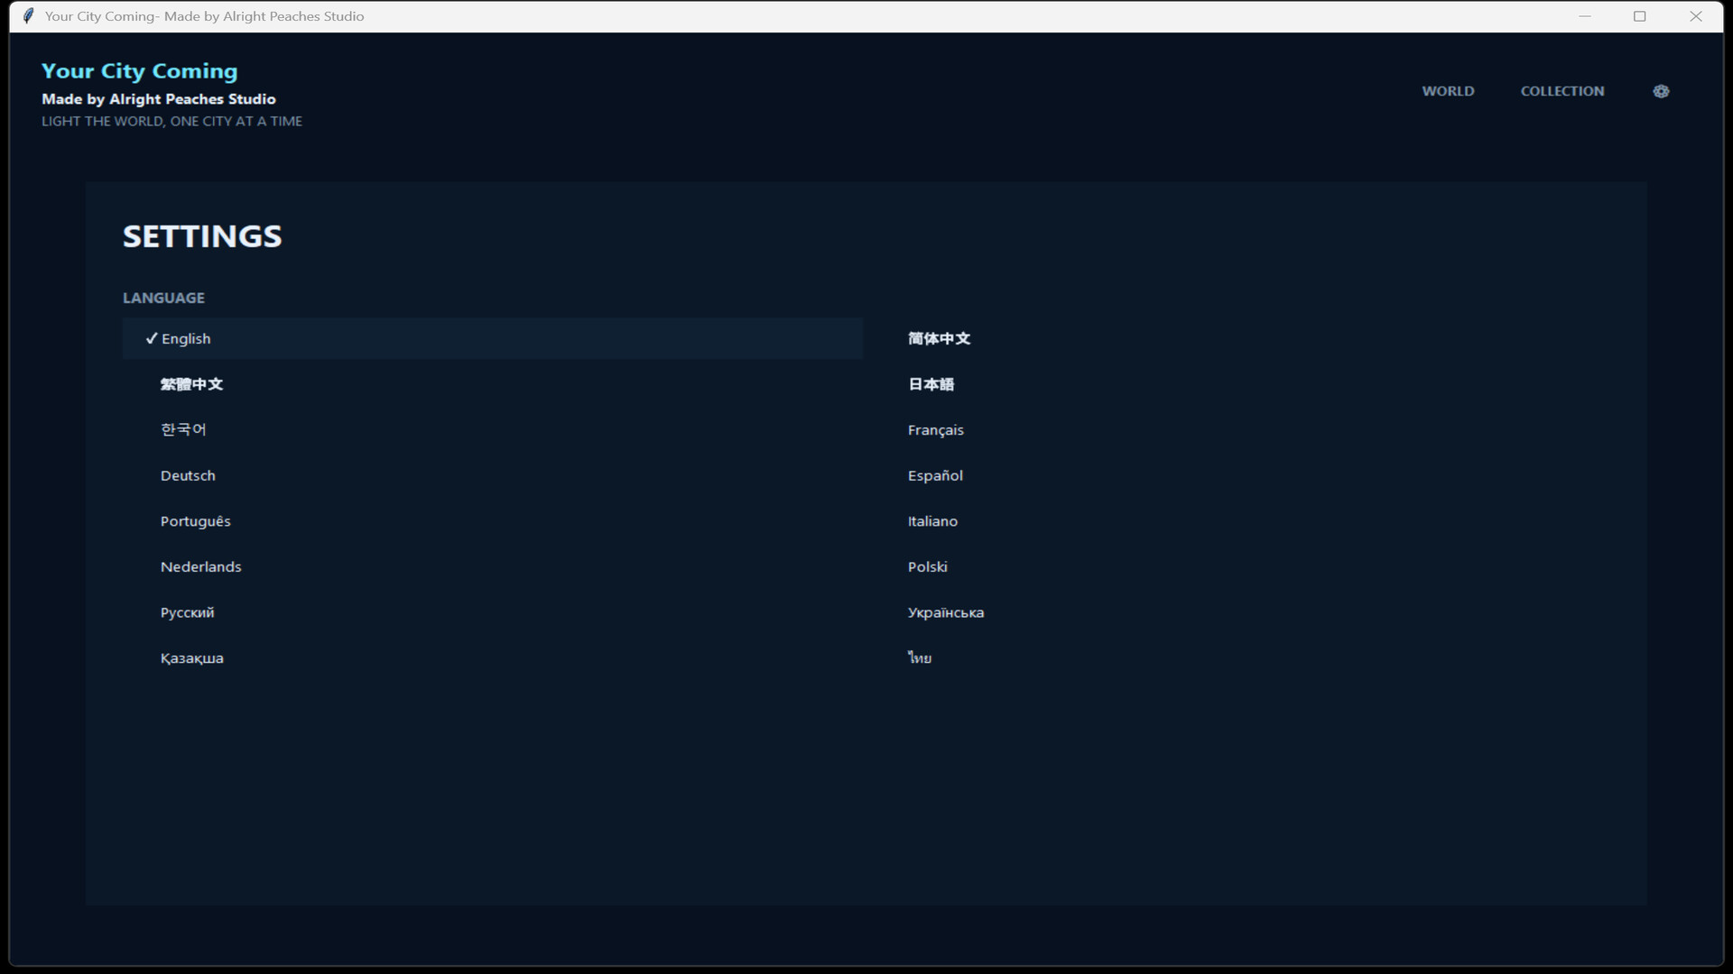Select Polski language
The image size is (1733, 974).
927,566
